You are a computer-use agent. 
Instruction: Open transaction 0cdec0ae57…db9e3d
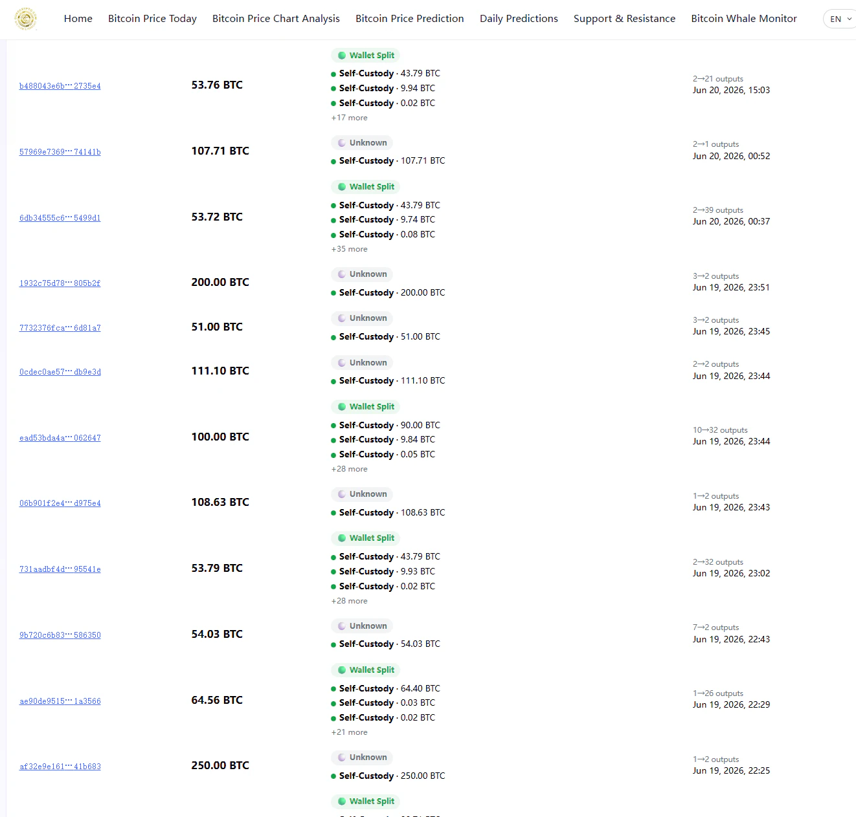(60, 372)
